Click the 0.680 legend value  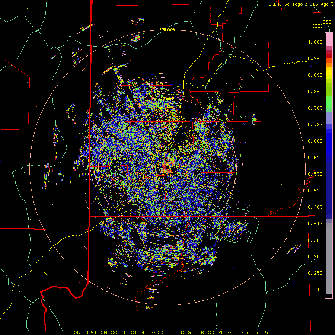coord(315,141)
